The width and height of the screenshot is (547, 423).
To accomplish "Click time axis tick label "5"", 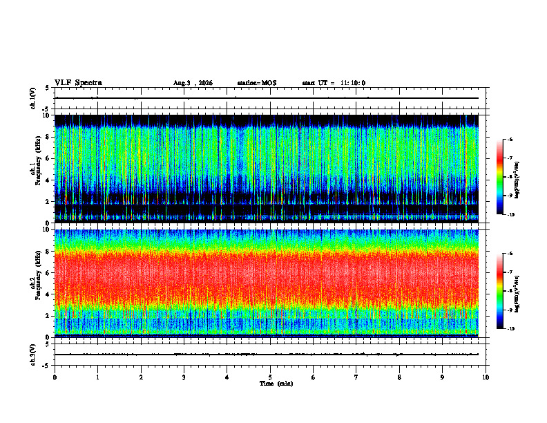I will [x=270, y=377].
